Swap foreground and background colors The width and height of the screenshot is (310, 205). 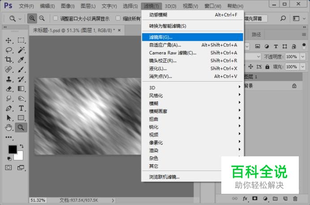[22, 146]
